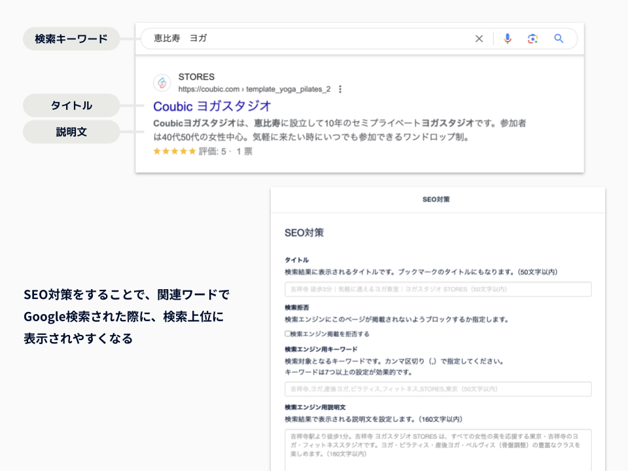
Task: Click the STORES site favicon in the result
Action: point(162,82)
